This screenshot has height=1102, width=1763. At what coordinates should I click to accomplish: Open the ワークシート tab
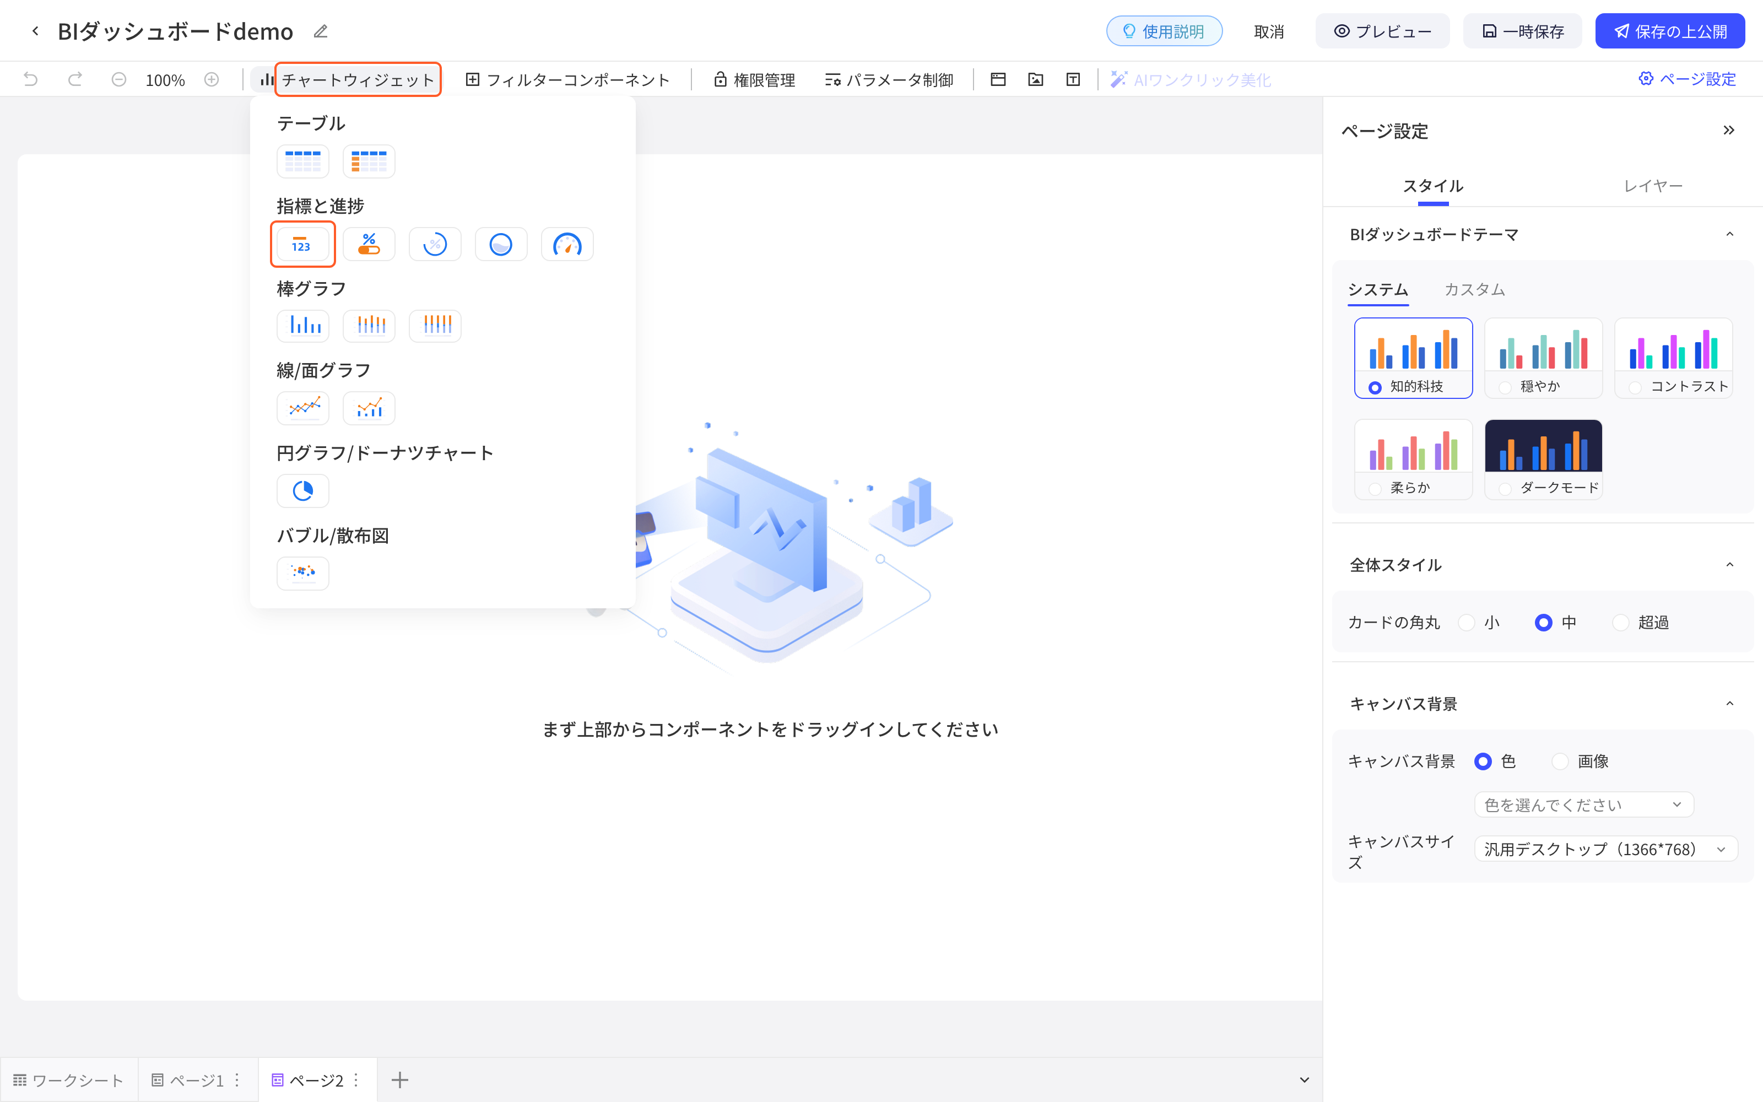(68, 1080)
